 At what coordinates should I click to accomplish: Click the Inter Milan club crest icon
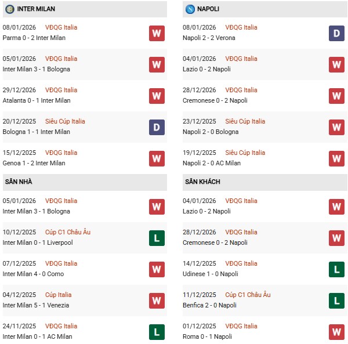(10, 9)
